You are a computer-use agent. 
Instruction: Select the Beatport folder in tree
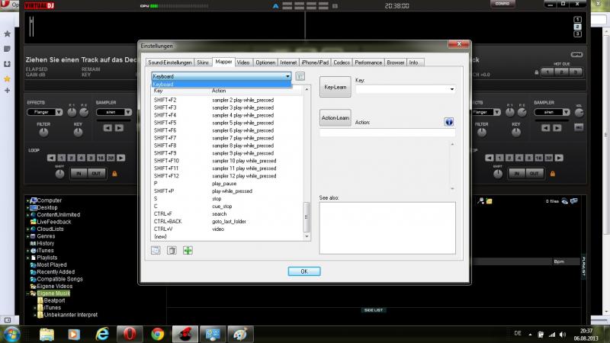54,300
